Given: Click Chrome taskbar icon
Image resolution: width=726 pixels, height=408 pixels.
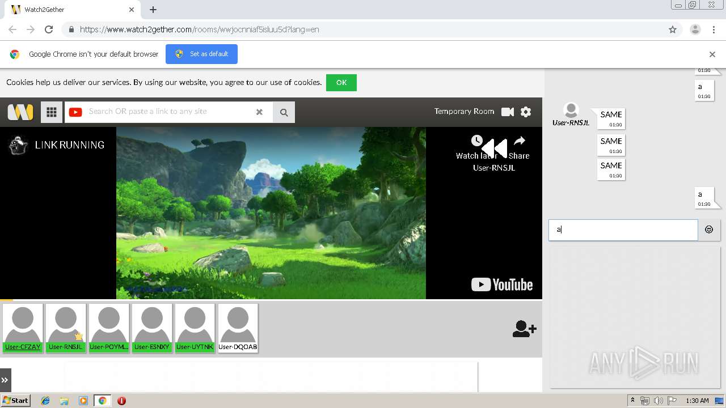Looking at the screenshot, I should tap(102, 401).
